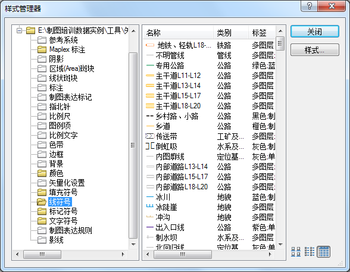
Task: Select the 内部道路L15-L17 row
Action: (x=210, y=177)
